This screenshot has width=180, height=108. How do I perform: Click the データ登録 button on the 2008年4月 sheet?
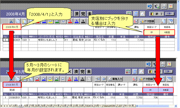[x=147, y=21]
